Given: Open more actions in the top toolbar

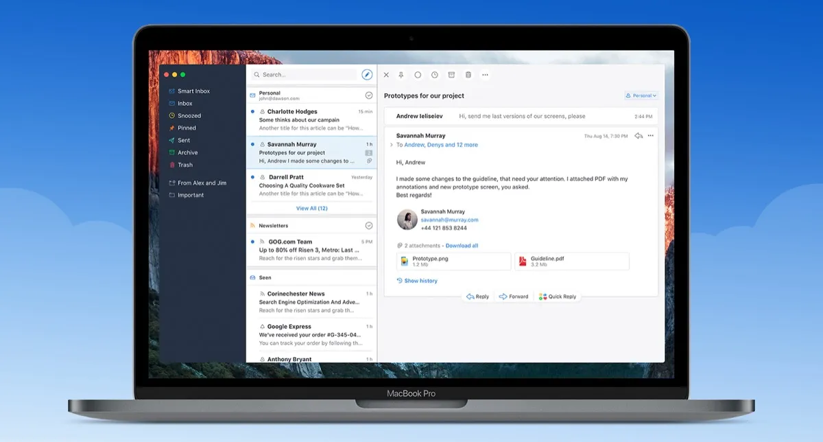Looking at the screenshot, I should [486, 75].
